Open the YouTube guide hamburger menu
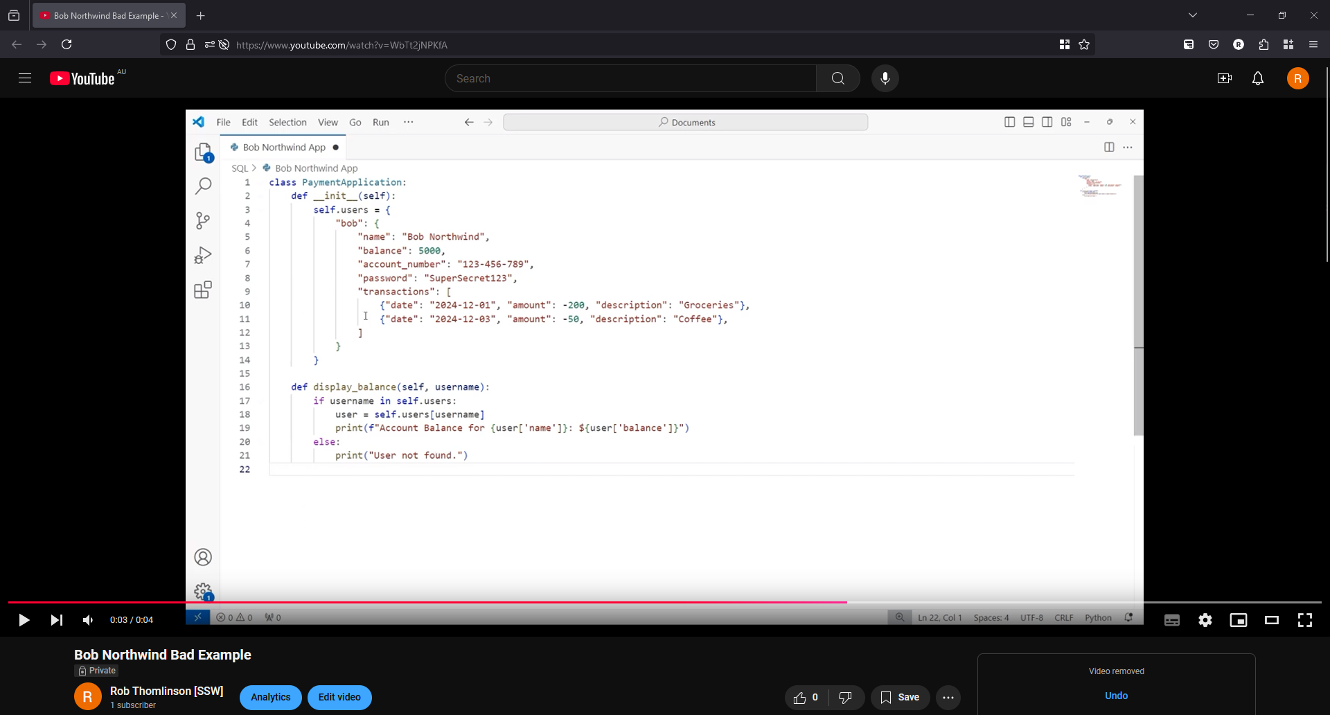The height and width of the screenshot is (715, 1330). [x=25, y=78]
